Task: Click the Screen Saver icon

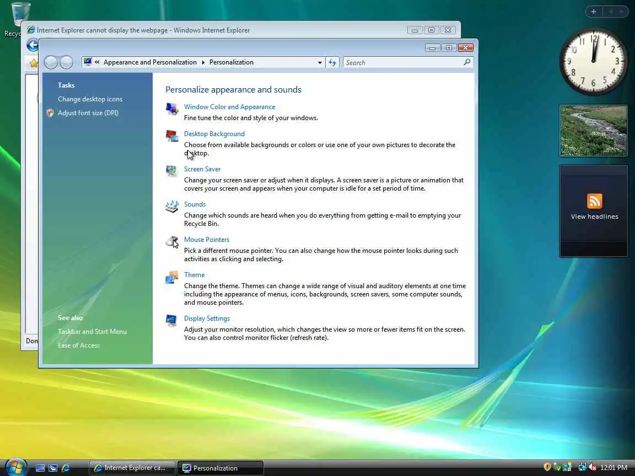Action: tap(172, 171)
